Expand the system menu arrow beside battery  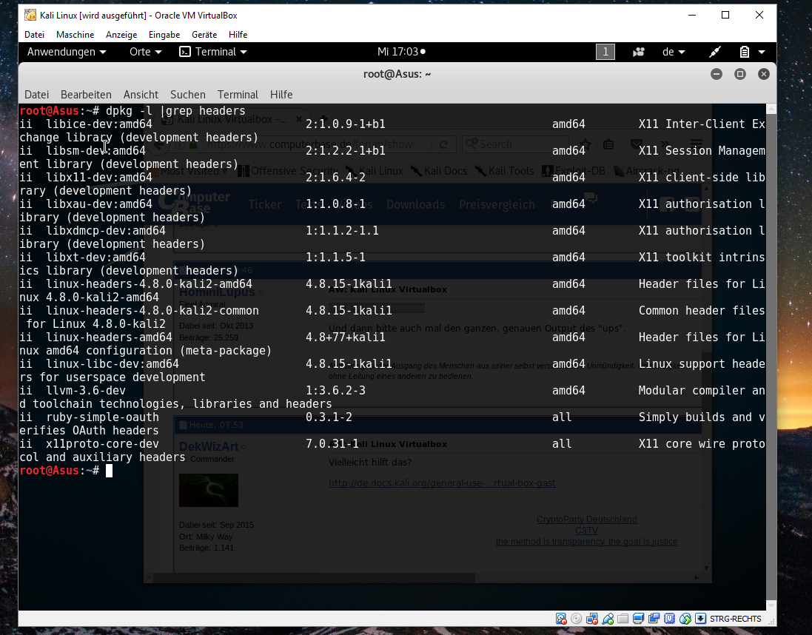click(x=761, y=52)
